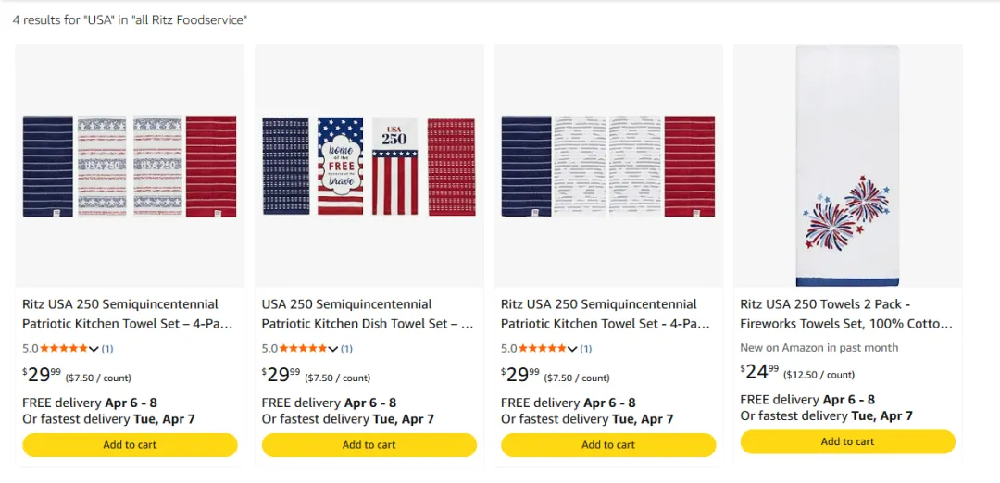View second product's review count link
1000x483 pixels.
347,349
